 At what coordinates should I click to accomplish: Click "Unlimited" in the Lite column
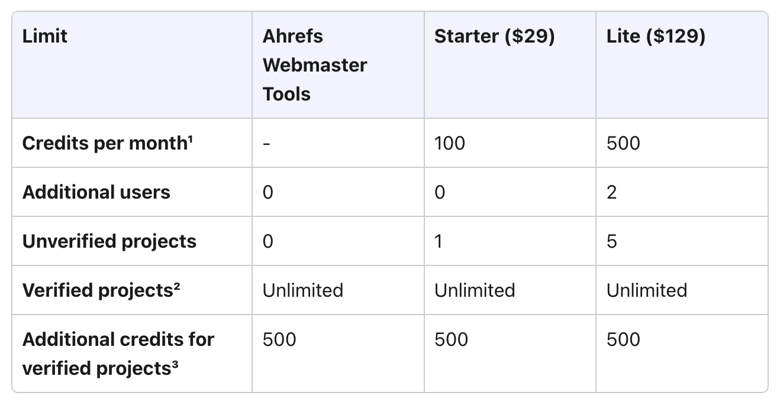[x=647, y=291]
